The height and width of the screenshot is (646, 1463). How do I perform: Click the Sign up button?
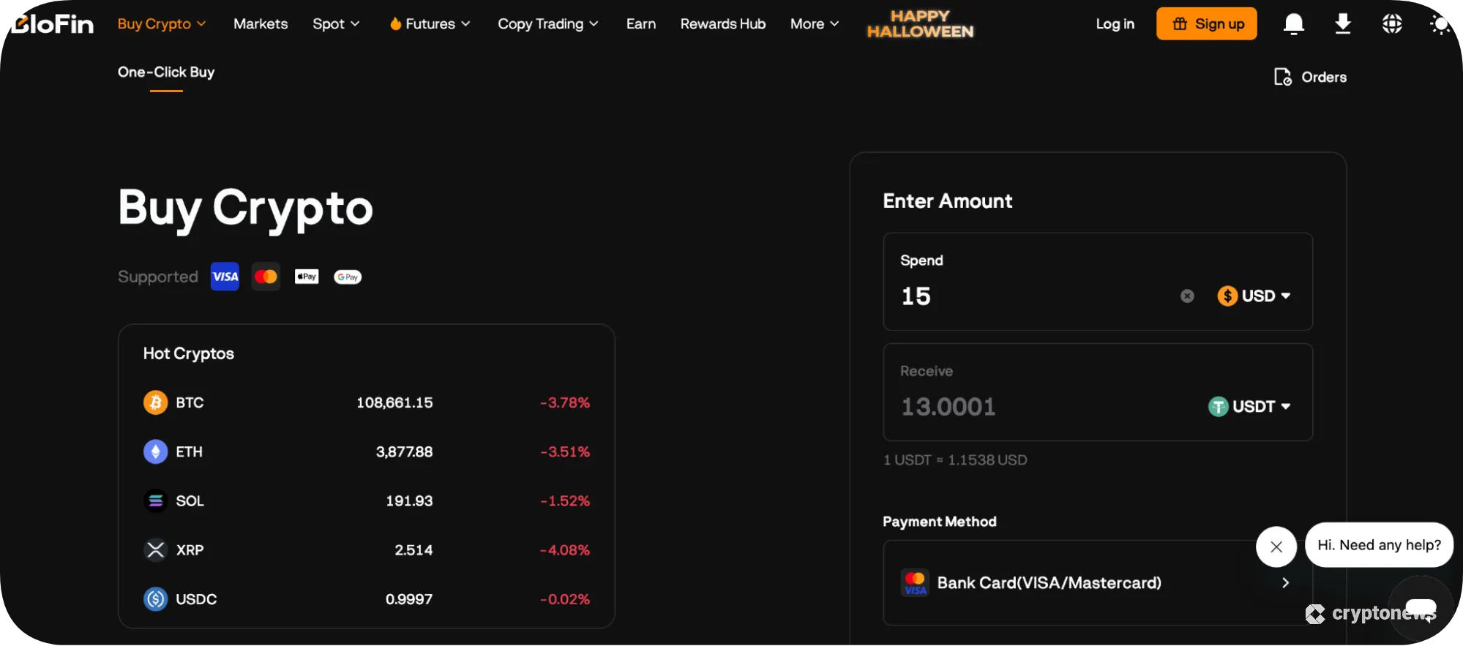pyautogui.click(x=1206, y=24)
